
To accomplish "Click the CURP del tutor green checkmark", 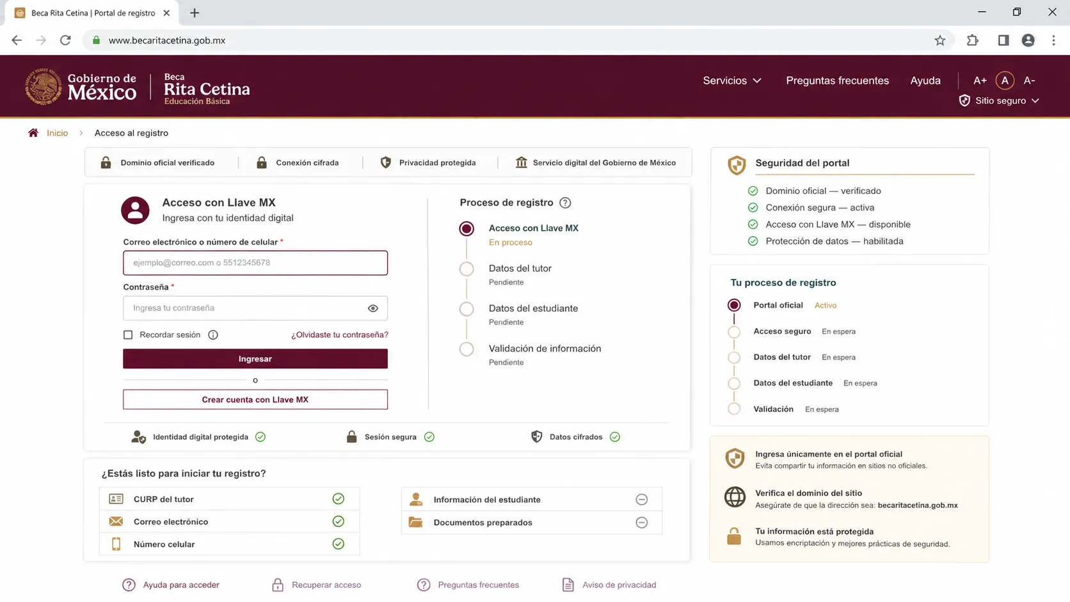I will pyautogui.click(x=339, y=499).
